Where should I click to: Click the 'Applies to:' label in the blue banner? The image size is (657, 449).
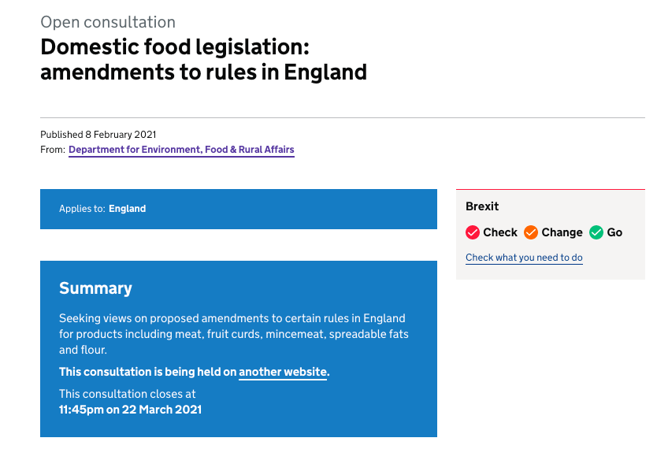82,209
